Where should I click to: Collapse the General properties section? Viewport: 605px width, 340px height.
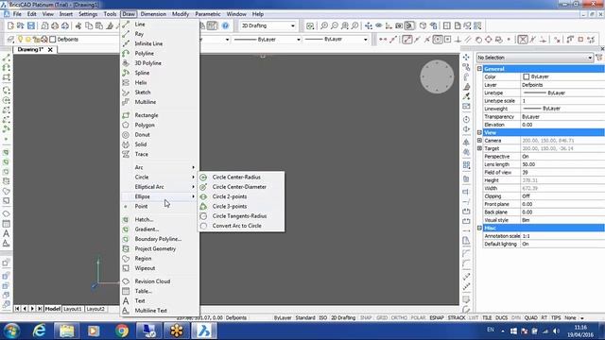coord(479,69)
